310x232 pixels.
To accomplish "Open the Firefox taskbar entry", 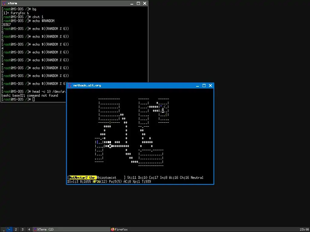I will pos(119,230).
